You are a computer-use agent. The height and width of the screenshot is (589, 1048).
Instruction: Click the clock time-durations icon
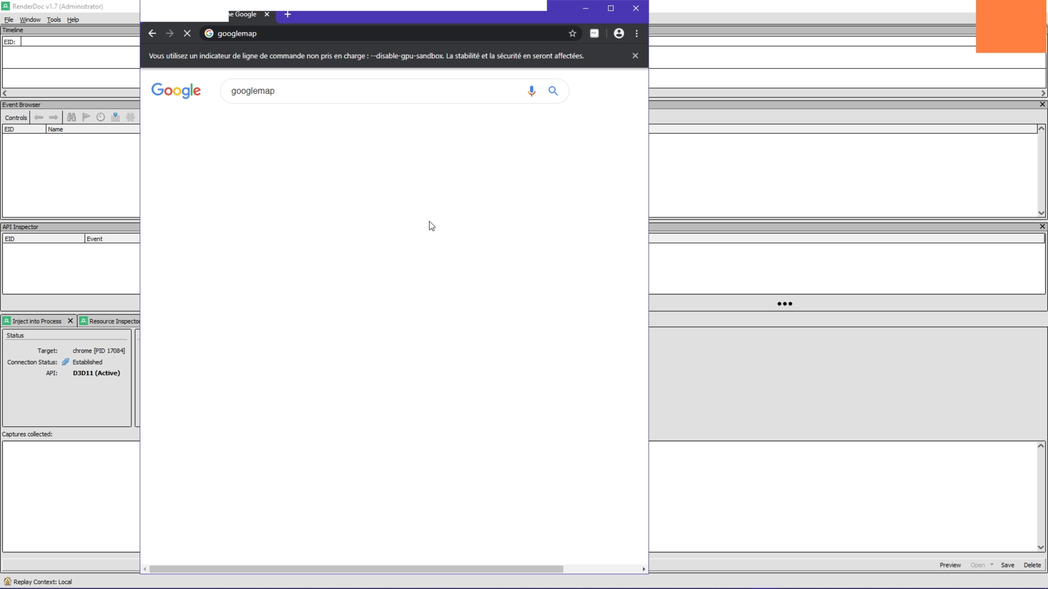(x=100, y=118)
